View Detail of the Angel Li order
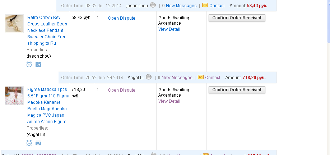Screen dimensions: 330x155 169,101
